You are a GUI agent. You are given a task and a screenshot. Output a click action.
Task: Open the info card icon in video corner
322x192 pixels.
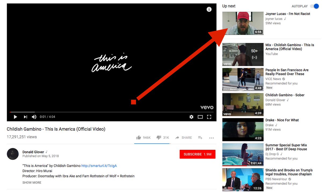[x=209, y=9]
